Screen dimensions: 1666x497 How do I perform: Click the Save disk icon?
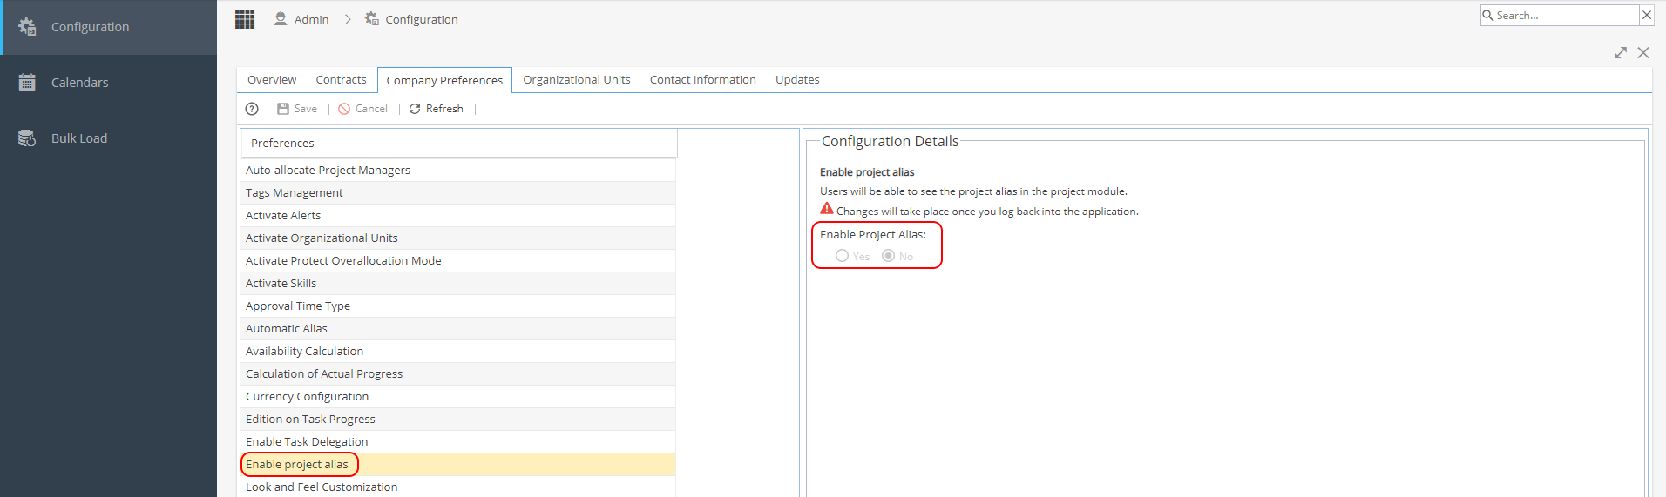283,109
